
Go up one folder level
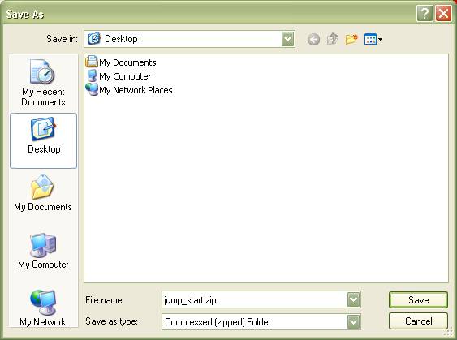332,39
